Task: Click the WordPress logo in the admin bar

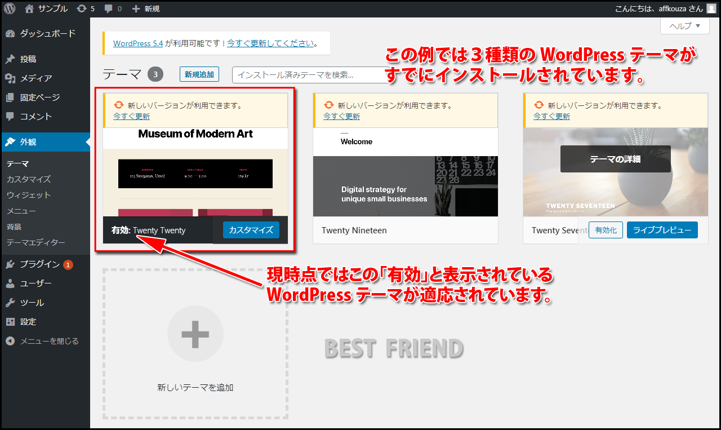Action: tap(10, 8)
